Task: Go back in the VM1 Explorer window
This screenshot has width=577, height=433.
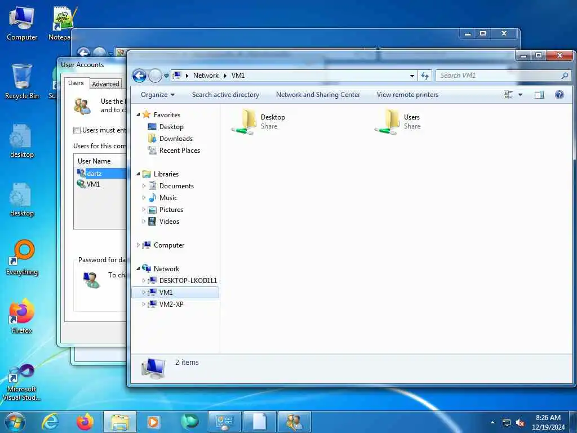Action: 139,76
